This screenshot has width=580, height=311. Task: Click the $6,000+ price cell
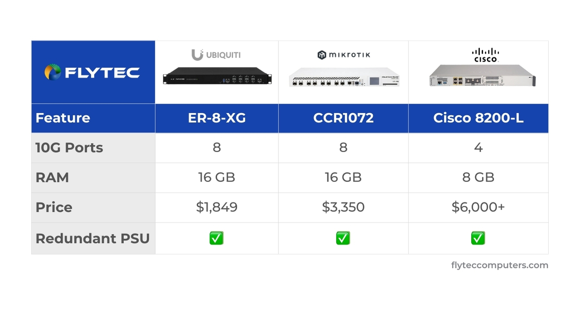[478, 207]
